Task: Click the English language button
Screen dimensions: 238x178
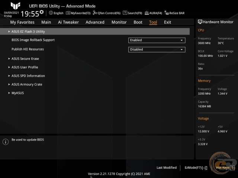Action: (58, 13)
